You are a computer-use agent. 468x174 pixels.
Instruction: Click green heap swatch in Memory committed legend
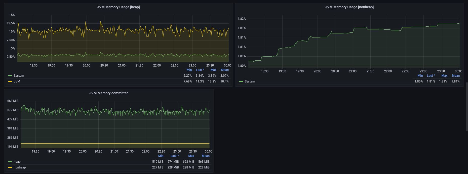[x=10, y=162]
